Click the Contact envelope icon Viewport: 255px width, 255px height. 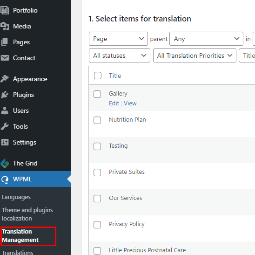[5, 58]
